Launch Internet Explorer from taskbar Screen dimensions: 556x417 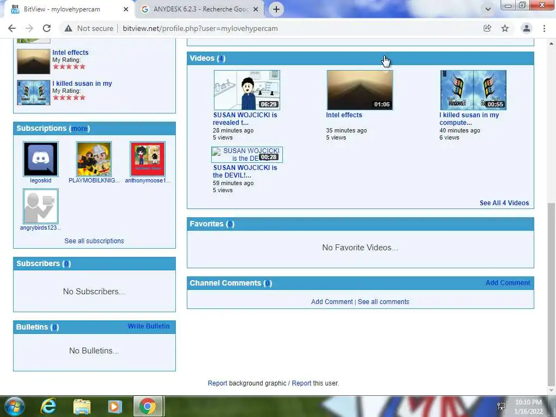pos(48,406)
